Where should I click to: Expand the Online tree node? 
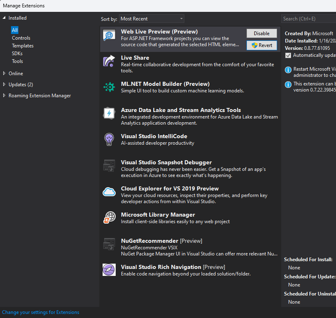(x=4, y=73)
